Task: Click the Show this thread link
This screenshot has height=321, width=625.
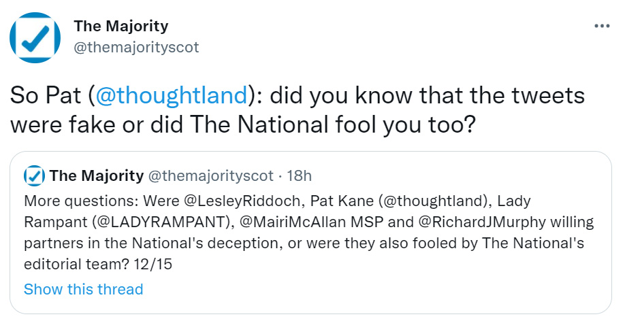Action: [83, 289]
